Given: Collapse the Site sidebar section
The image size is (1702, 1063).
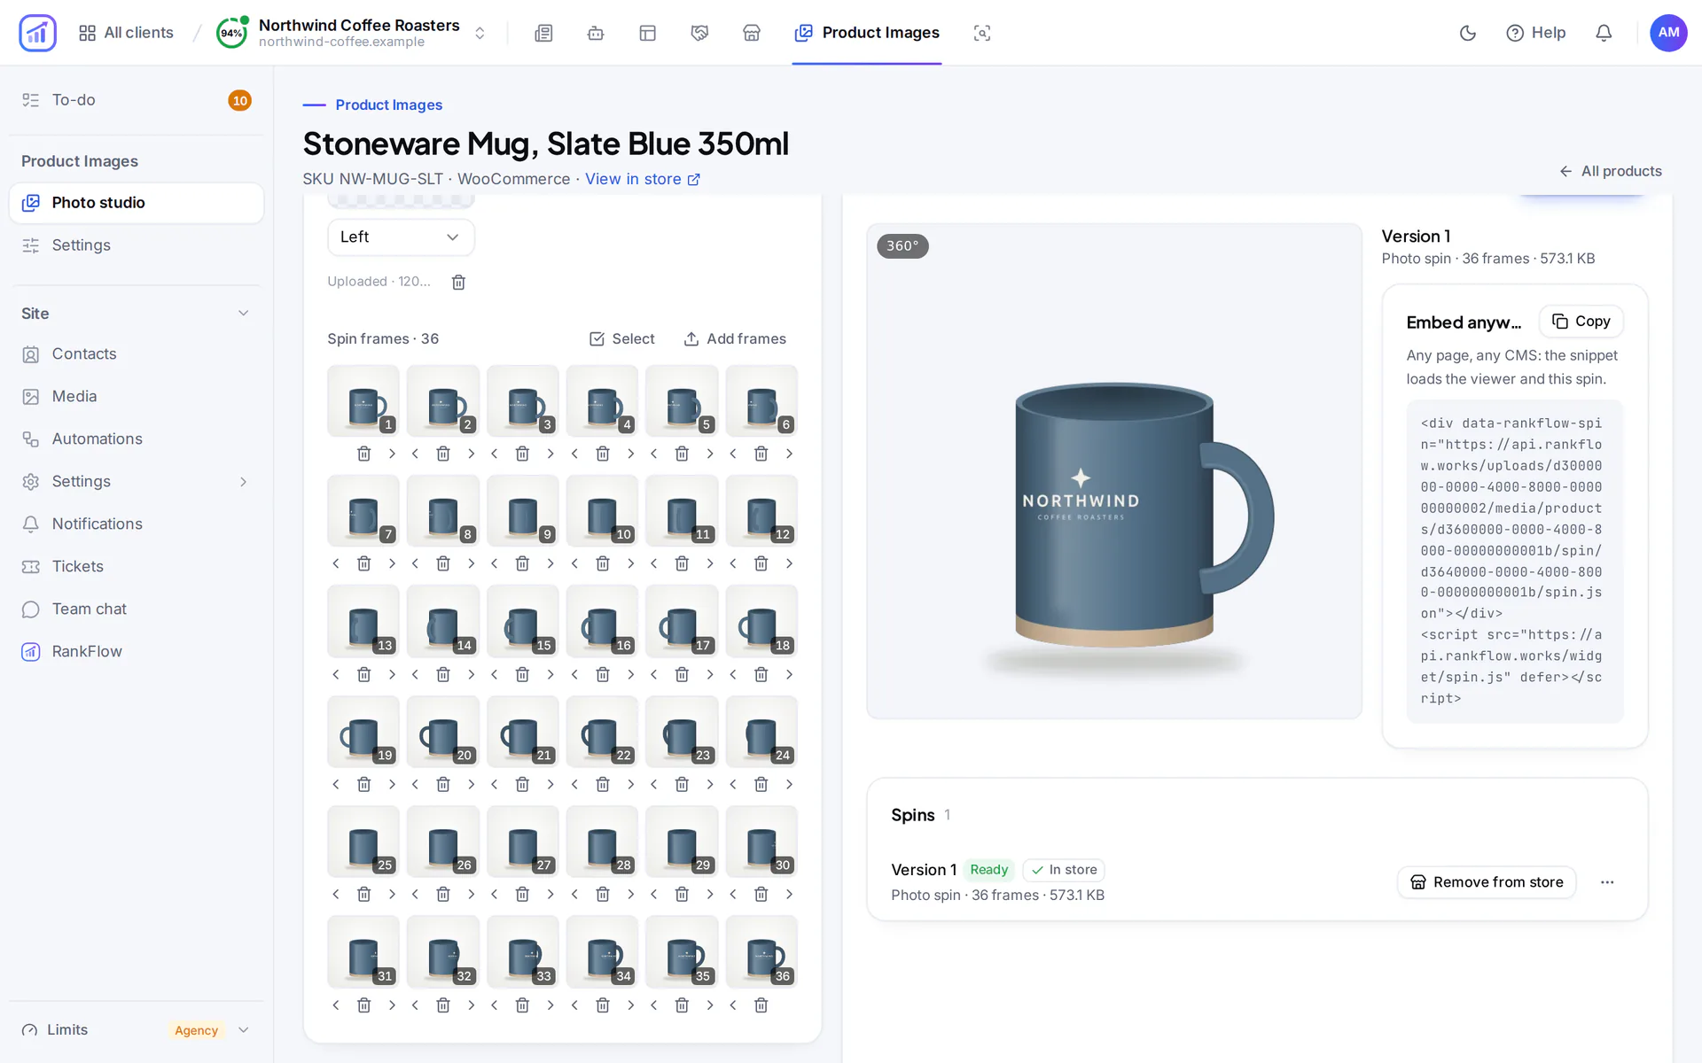Looking at the screenshot, I should (244, 313).
